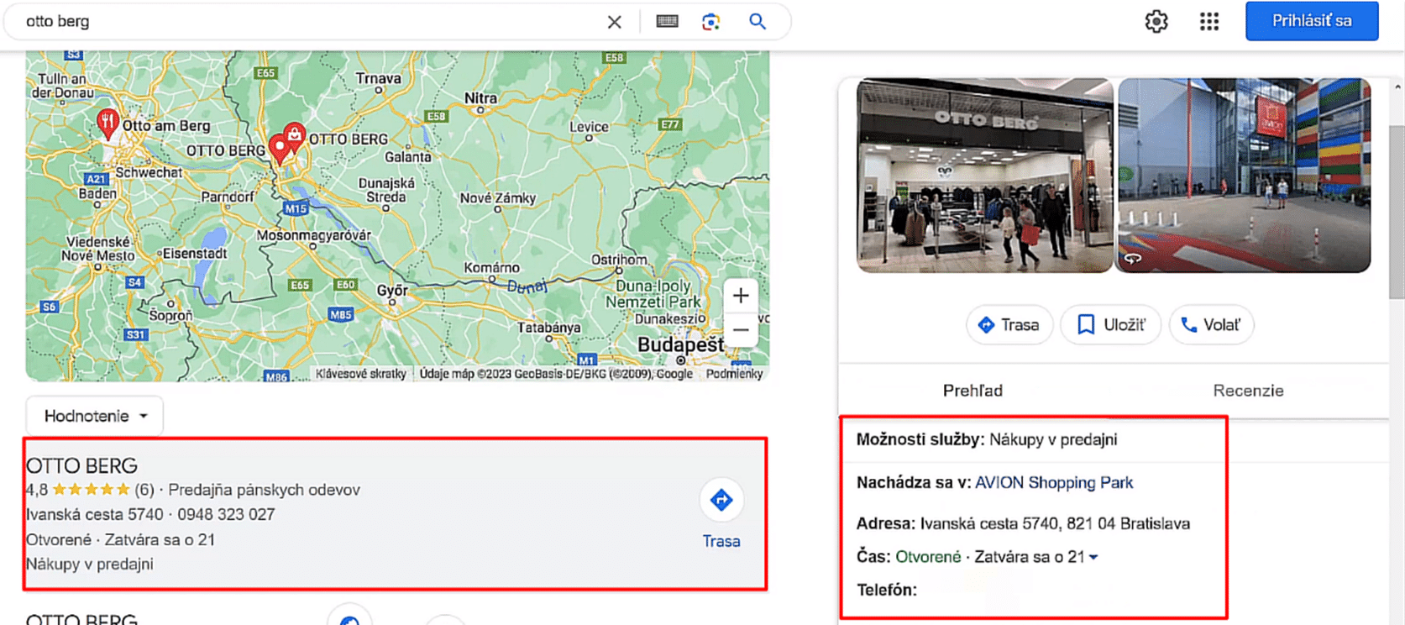Image resolution: width=1405 pixels, height=625 pixels.
Task: Click the 360 street view icon on the photo
Action: 1133,259
